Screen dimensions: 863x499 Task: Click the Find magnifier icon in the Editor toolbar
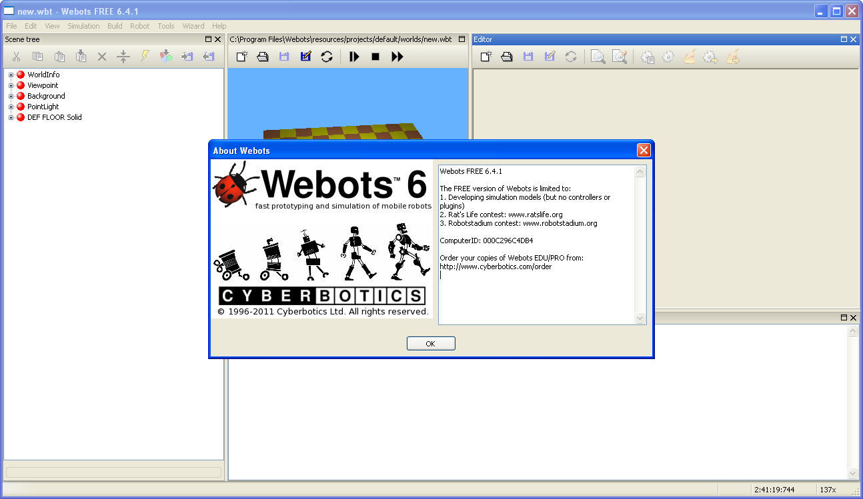coord(598,57)
